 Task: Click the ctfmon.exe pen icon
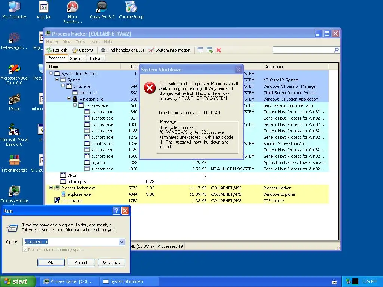pyautogui.click(x=57, y=201)
